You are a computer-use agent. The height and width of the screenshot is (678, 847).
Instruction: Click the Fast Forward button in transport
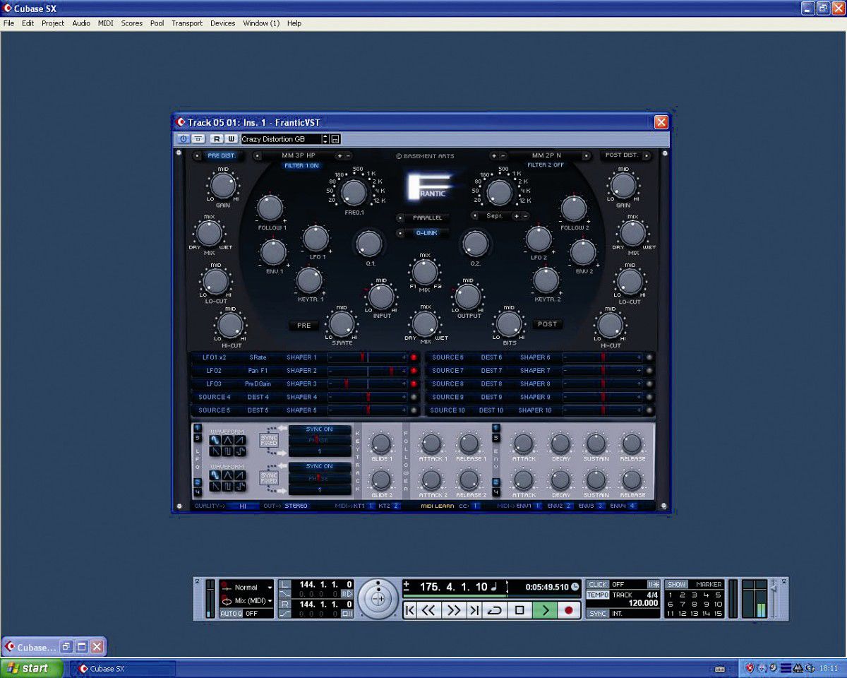(x=454, y=610)
